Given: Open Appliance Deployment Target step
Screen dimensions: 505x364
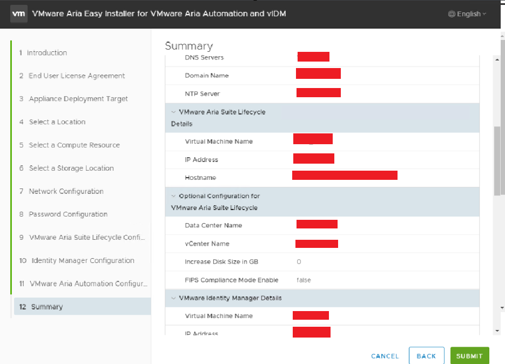Looking at the screenshot, I should tap(73, 99).
